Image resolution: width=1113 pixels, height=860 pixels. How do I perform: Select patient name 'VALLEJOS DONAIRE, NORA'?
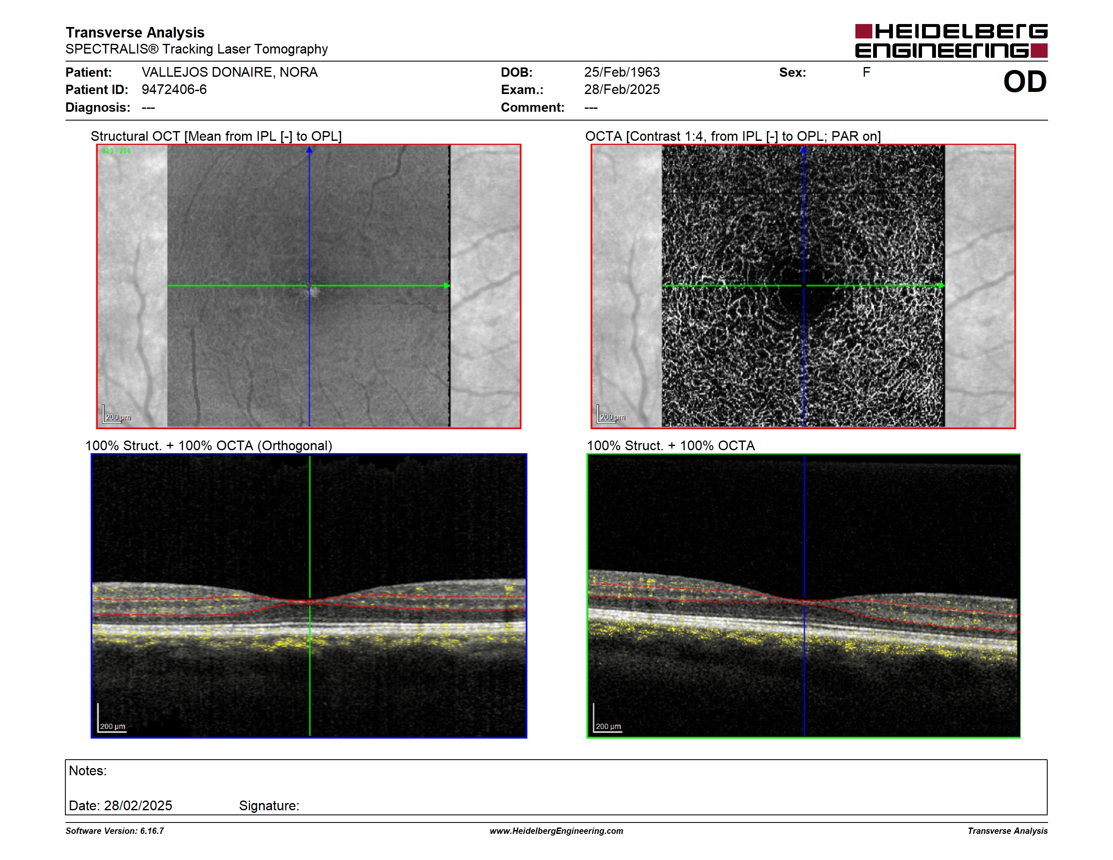coord(230,73)
